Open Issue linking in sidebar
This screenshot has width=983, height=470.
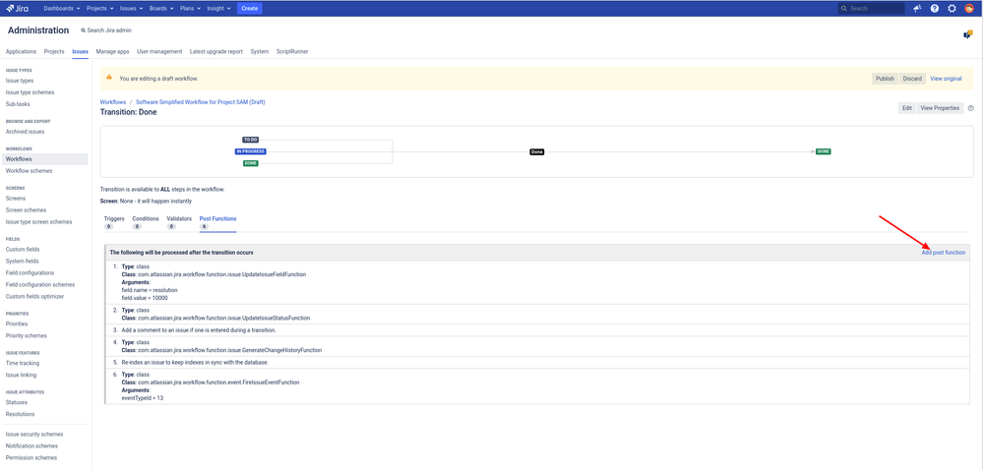click(21, 376)
